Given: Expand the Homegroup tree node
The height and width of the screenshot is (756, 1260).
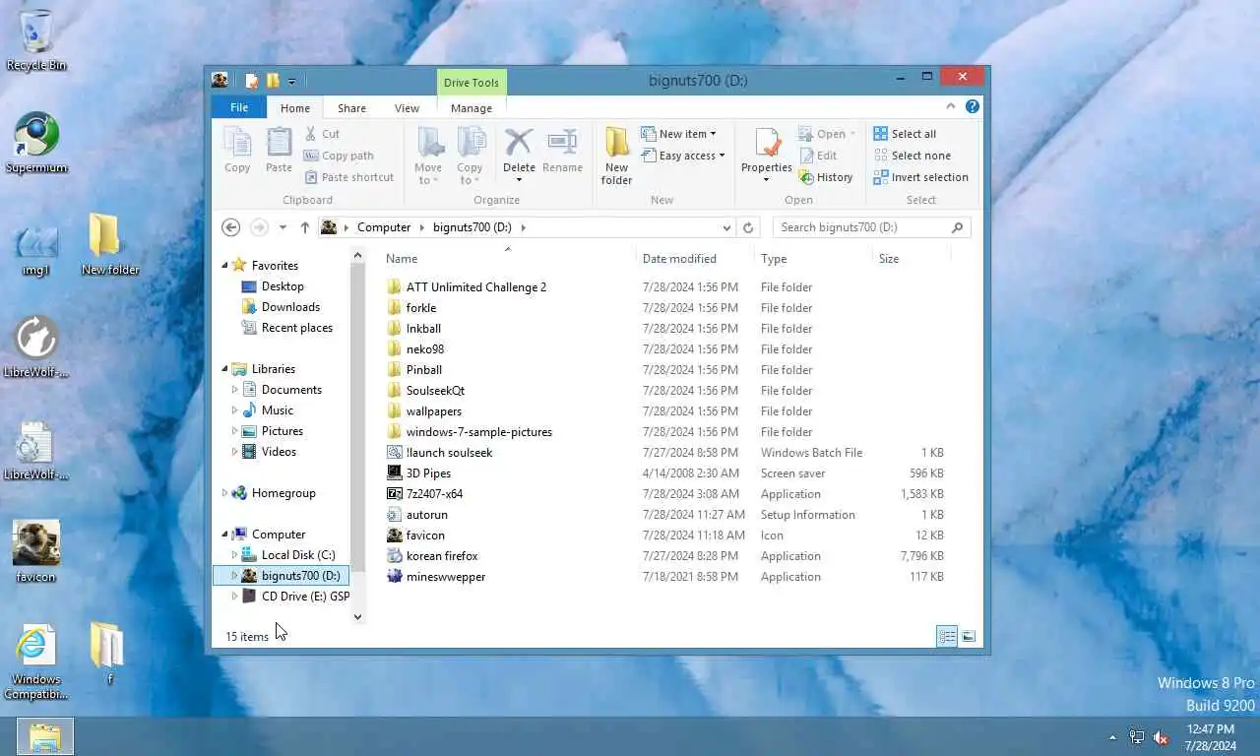Looking at the screenshot, I should click(x=224, y=493).
